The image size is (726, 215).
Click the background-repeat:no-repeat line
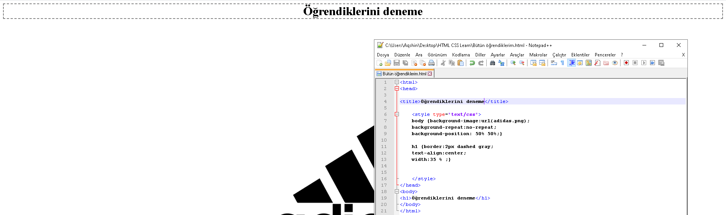(x=454, y=127)
